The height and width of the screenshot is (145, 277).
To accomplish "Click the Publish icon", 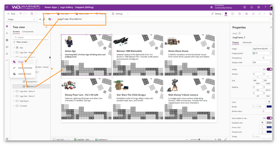I will tap(270, 14).
